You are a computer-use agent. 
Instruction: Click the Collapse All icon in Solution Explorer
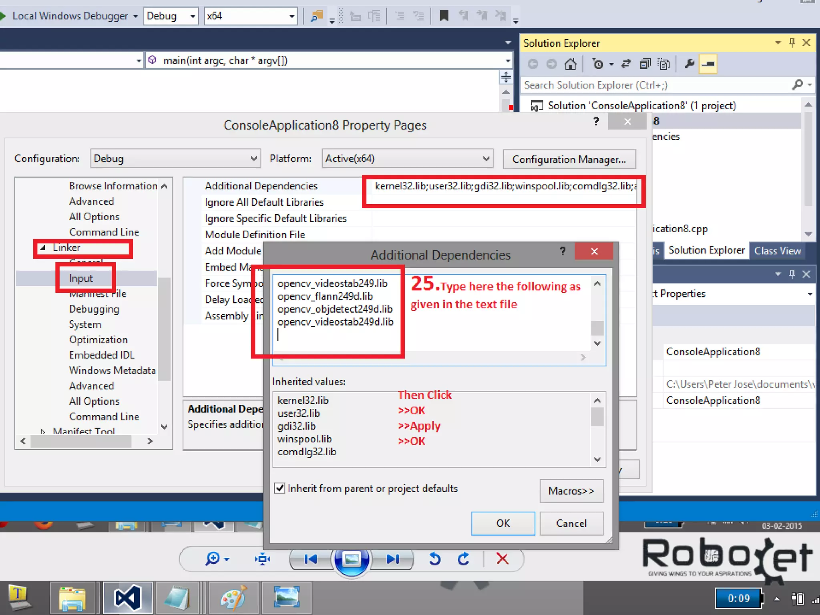tap(645, 64)
